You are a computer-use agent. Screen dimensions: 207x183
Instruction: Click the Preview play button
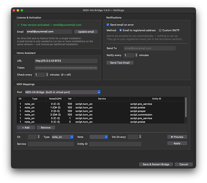click(177, 137)
